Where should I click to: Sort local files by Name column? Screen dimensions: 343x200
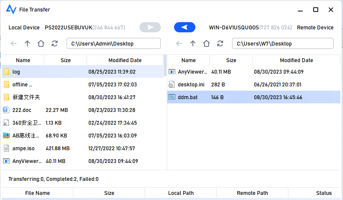point(23,60)
